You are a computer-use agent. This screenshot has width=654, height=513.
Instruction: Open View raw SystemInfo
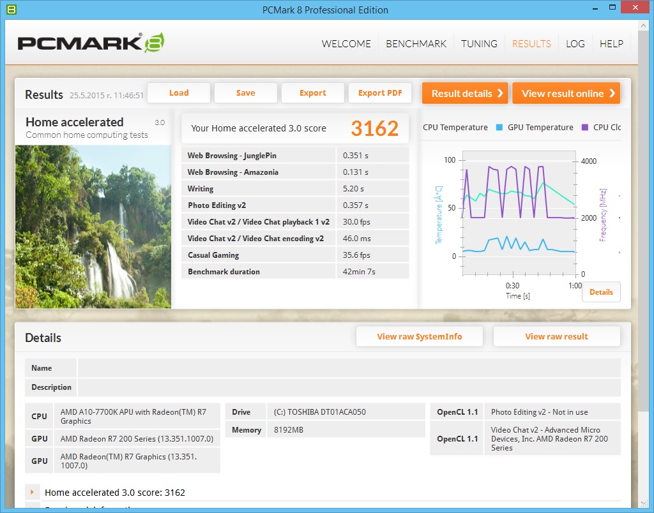point(420,336)
